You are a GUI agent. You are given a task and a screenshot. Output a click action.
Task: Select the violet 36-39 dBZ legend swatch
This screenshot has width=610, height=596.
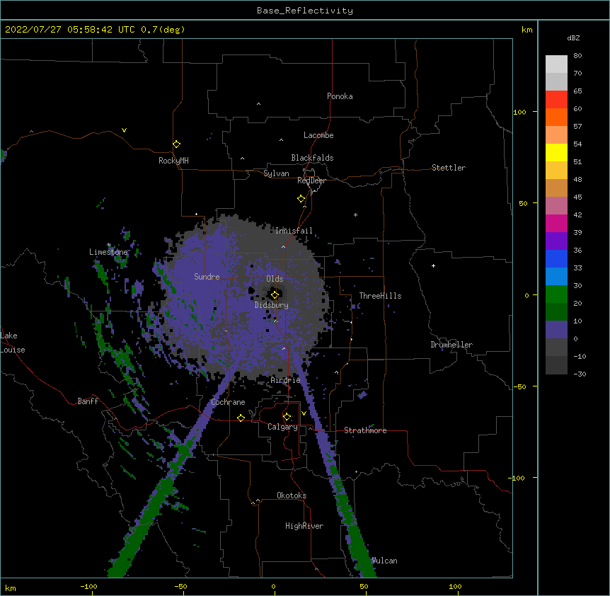pyautogui.click(x=556, y=241)
